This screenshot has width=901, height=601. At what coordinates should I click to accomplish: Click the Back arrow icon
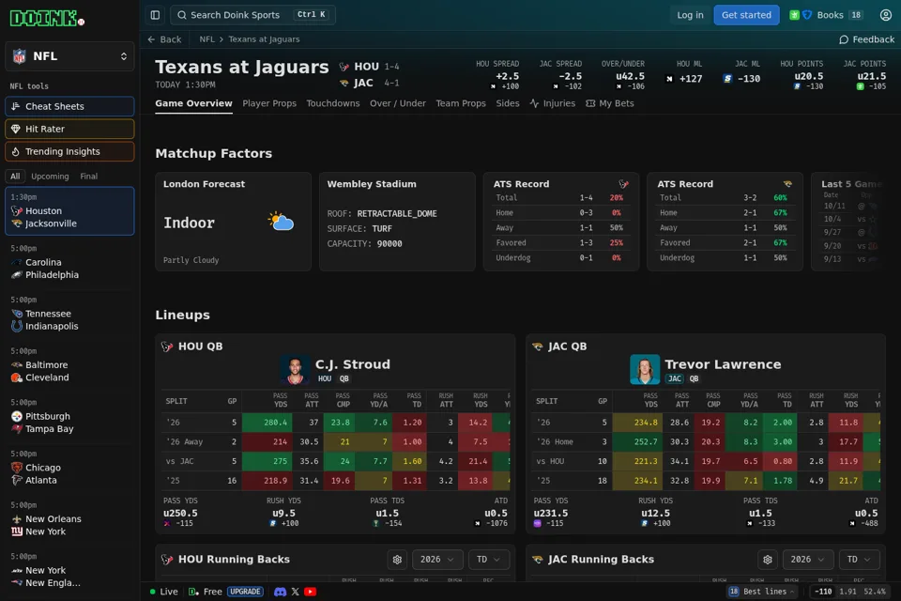151,39
